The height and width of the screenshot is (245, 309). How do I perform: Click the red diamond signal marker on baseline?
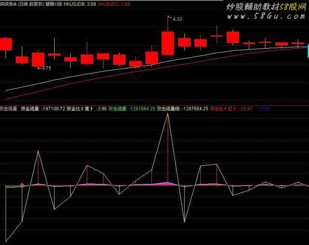click(22, 185)
